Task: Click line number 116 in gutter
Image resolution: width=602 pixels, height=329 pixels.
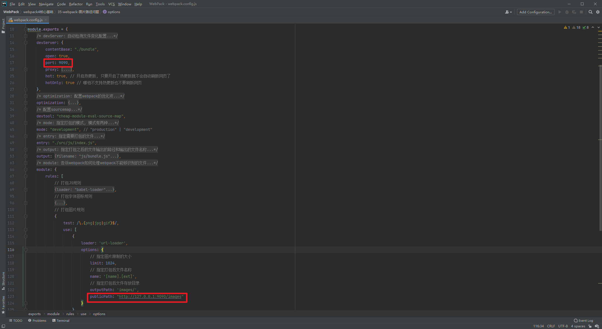Action: (11, 250)
